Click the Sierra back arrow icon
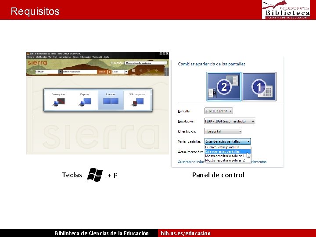This screenshot has width=316, height=237. pos(31,72)
